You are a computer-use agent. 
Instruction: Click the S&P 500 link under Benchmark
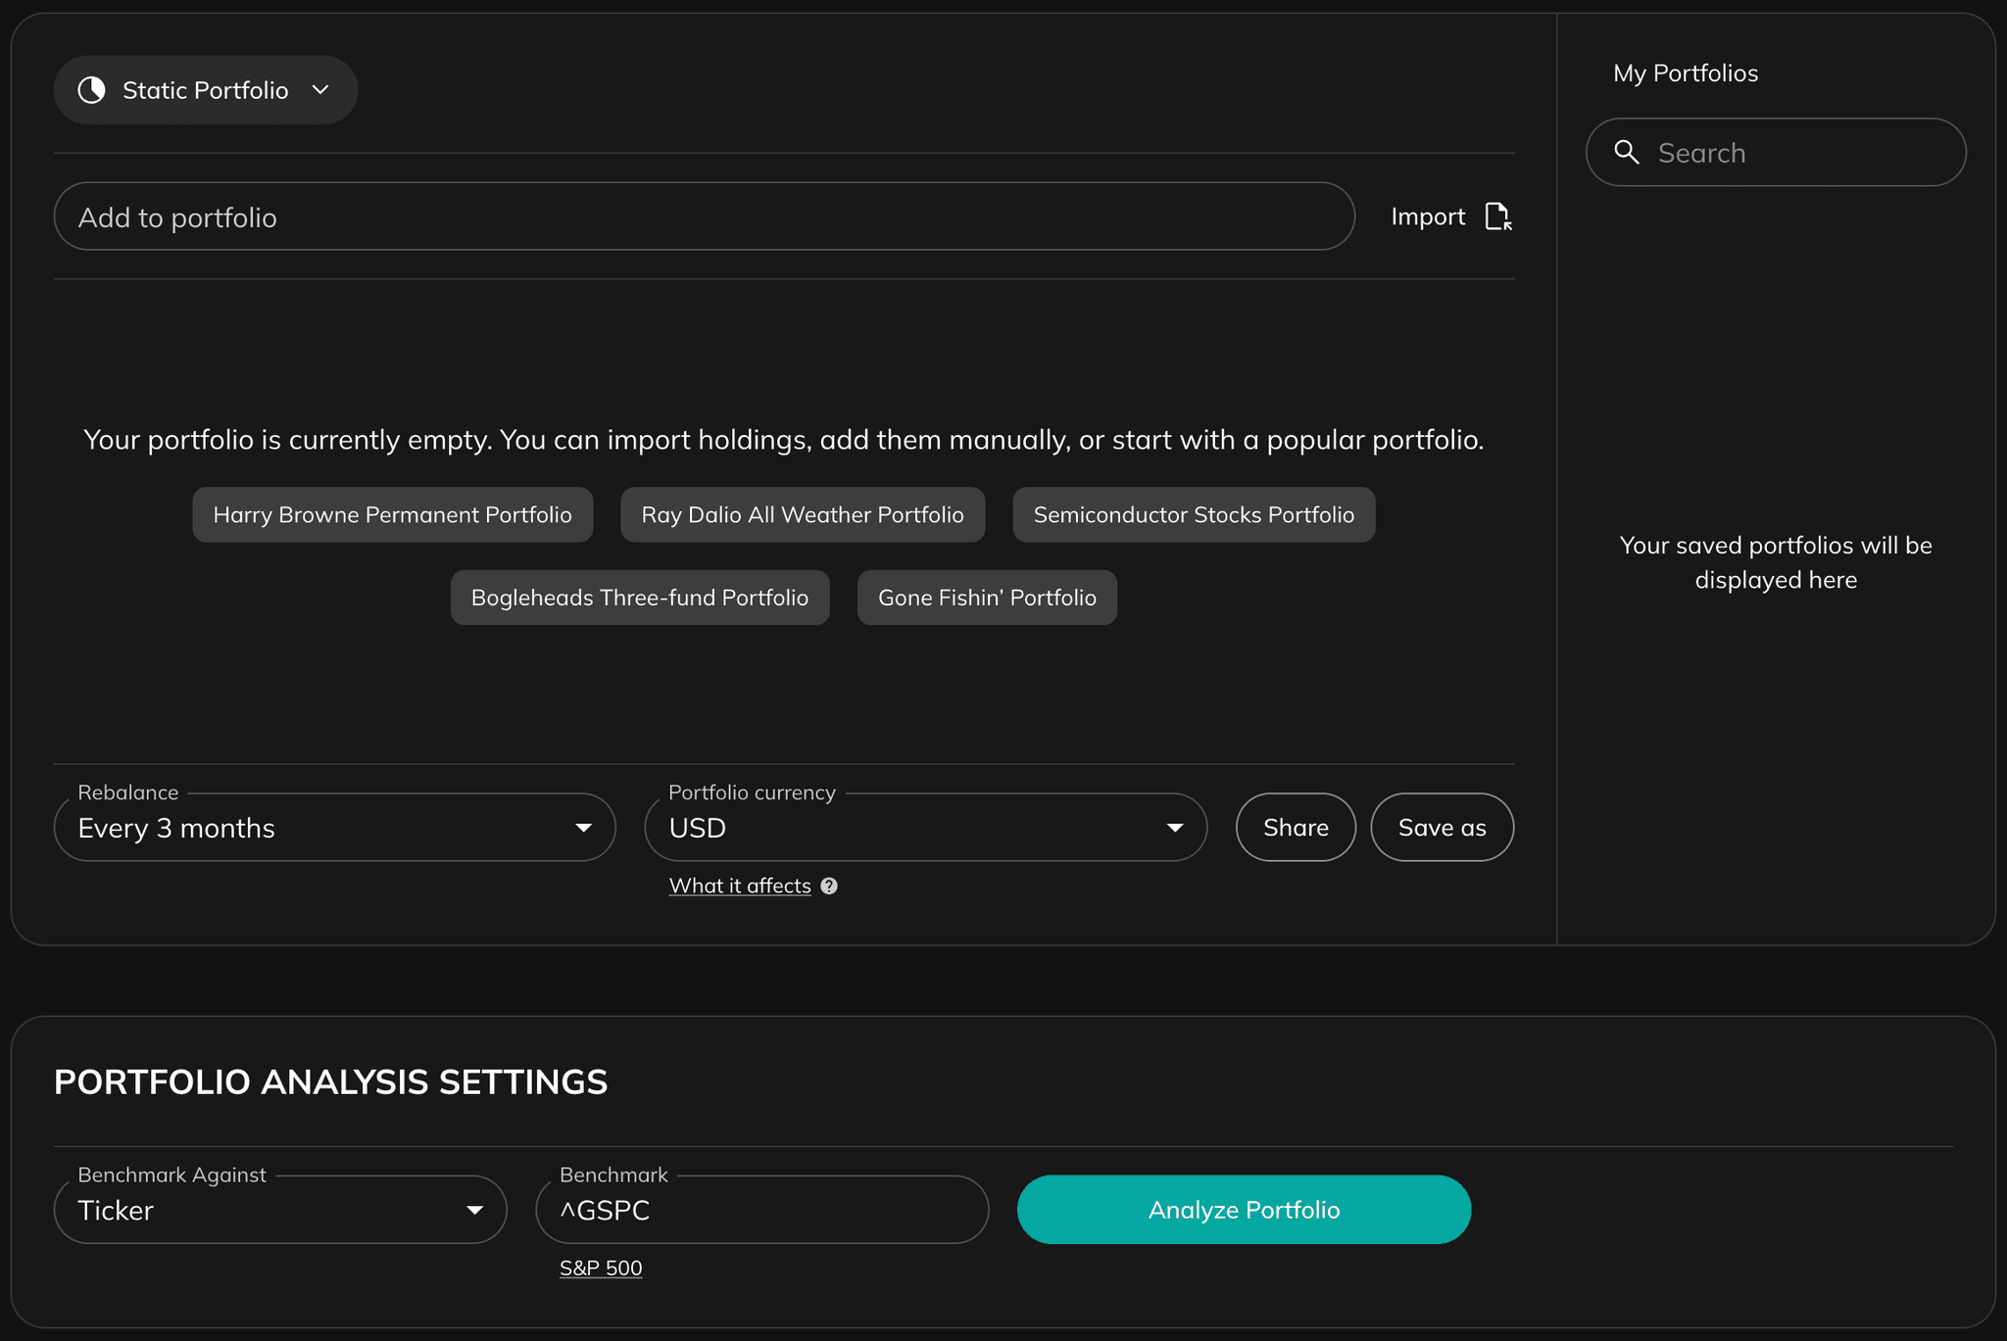pos(600,1268)
